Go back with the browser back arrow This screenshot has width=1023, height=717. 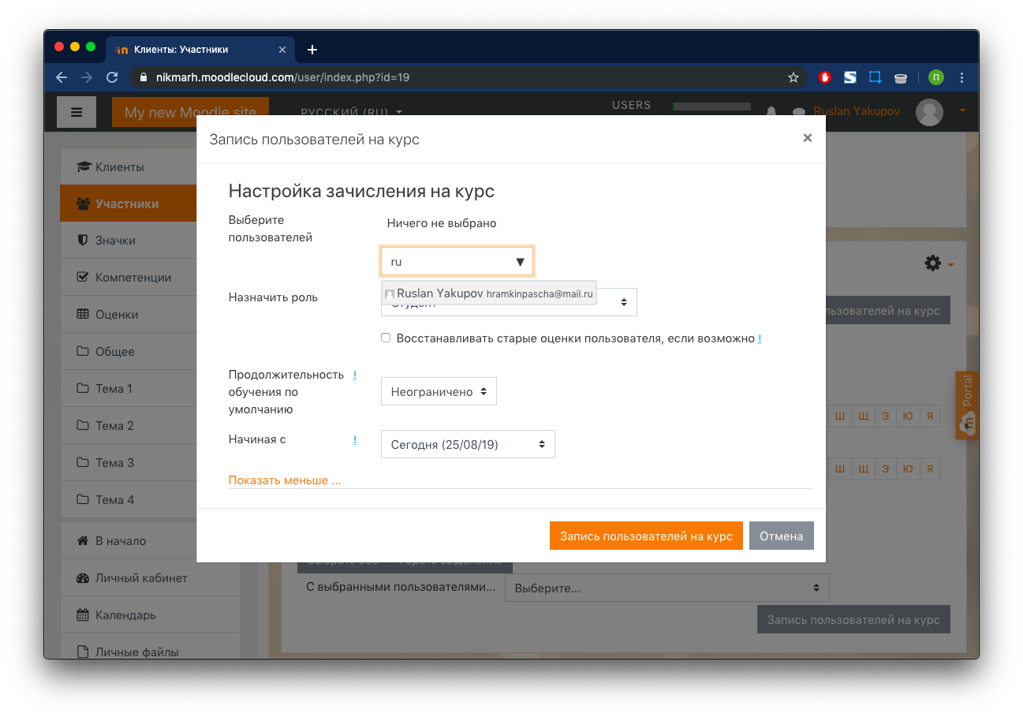[62, 77]
